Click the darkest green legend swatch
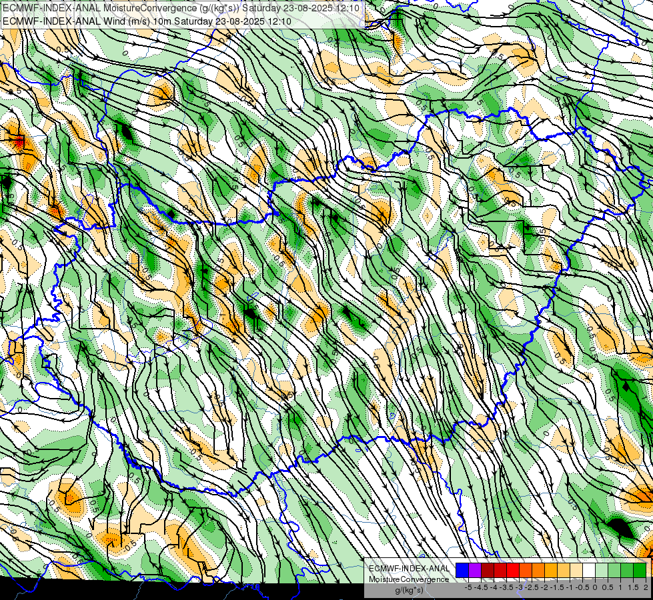This screenshot has width=653, height=600. click(x=640, y=570)
